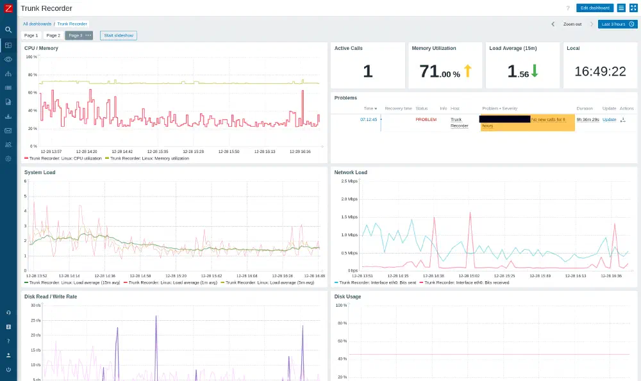Open the Inventory list icon in sidebar
This screenshot has height=381, width=641.
coord(8,88)
